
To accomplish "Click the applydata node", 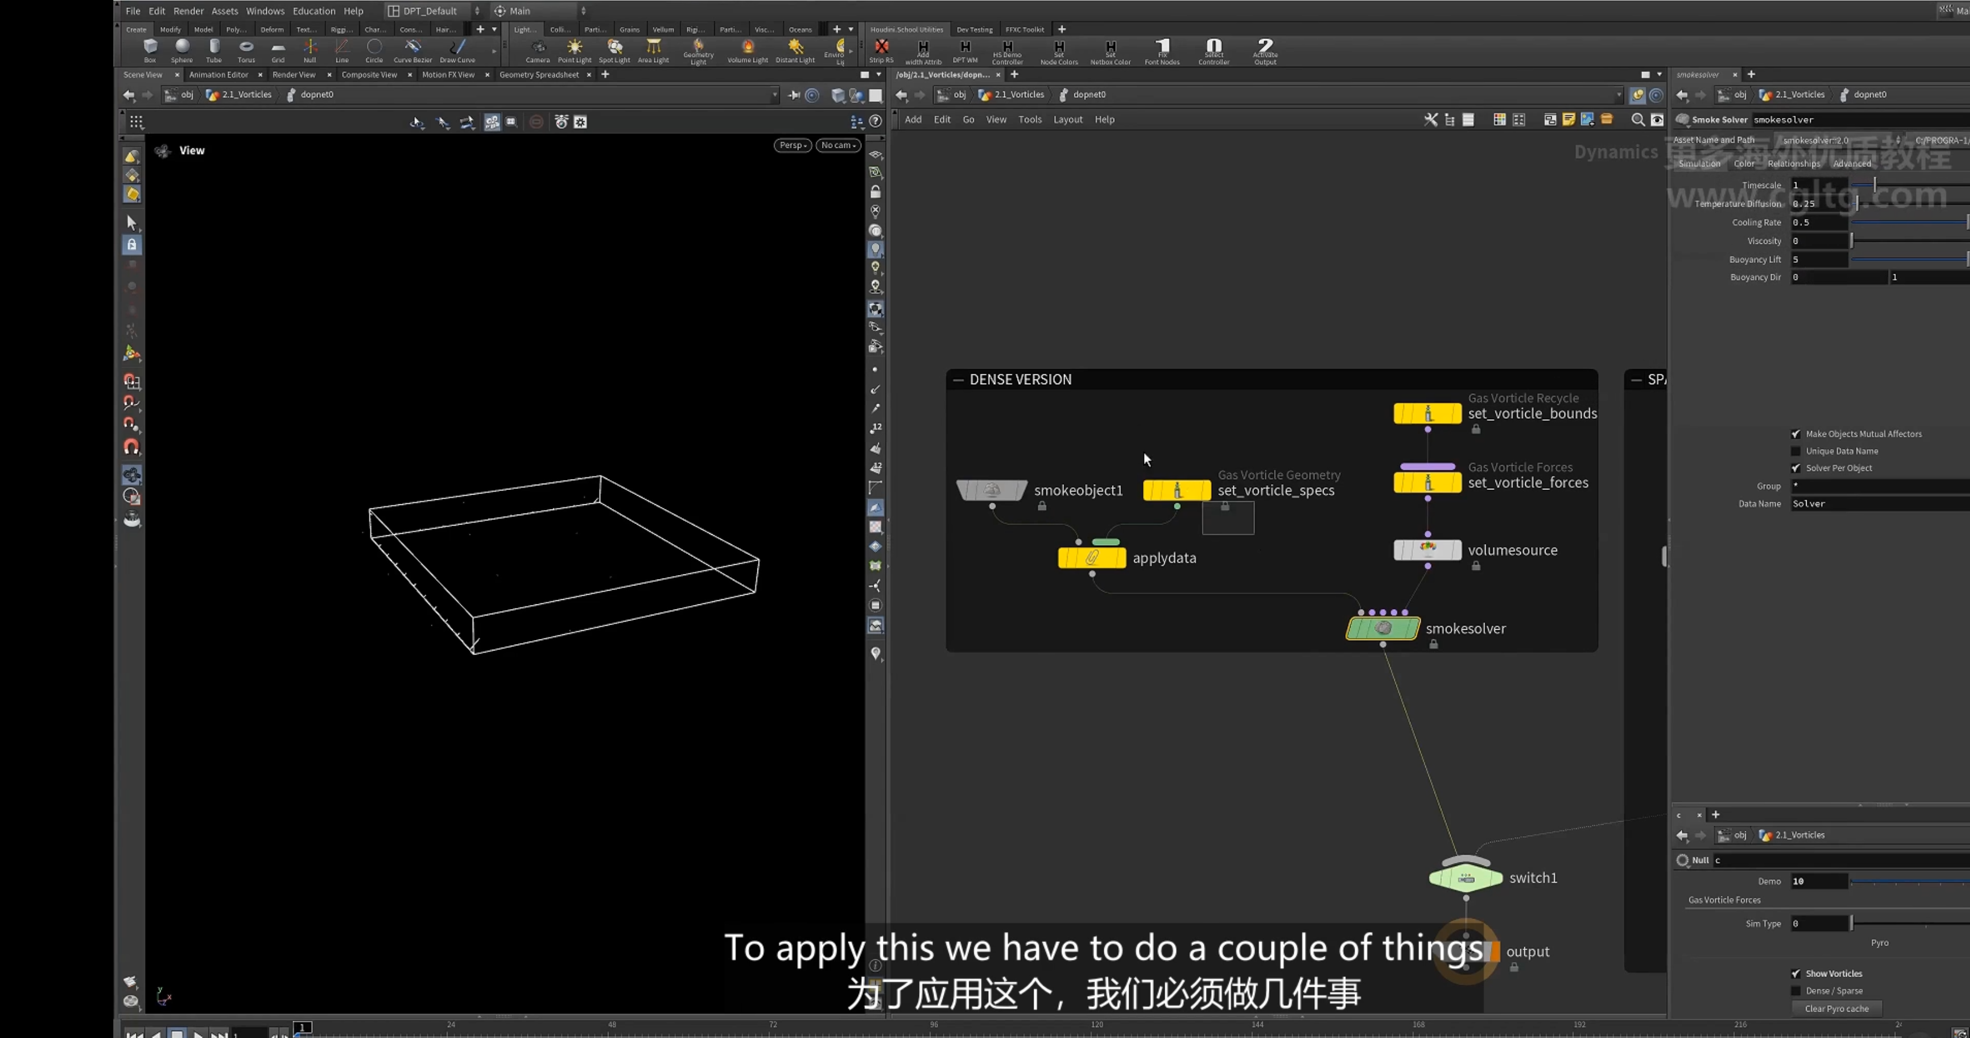I will pyautogui.click(x=1091, y=558).
